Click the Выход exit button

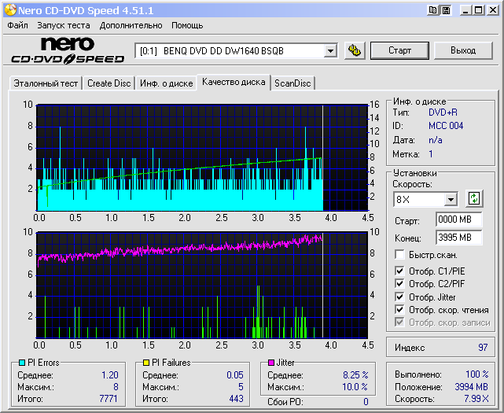click(x=463, y=50)
